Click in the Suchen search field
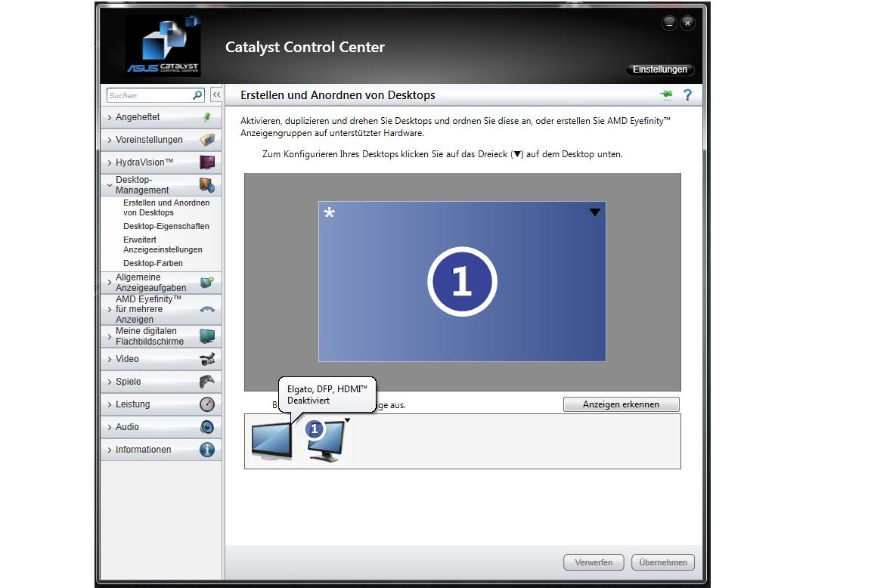 pos(150,95)
